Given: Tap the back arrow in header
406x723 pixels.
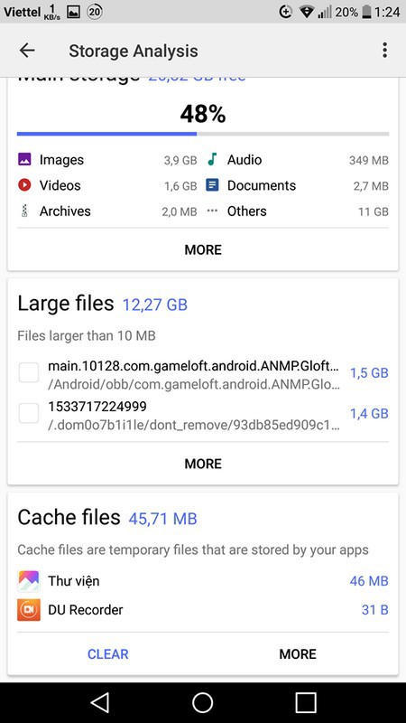Looking at the screenshot, I should 27,51.
